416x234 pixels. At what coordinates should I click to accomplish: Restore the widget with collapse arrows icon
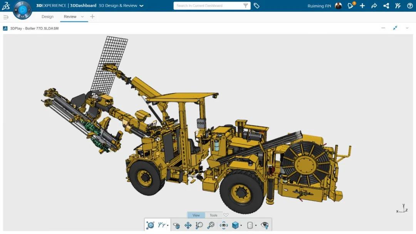pyautogui.click(x=395, y=28)
